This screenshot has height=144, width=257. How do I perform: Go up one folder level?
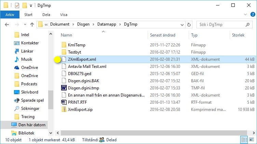[x=32, y=25]
